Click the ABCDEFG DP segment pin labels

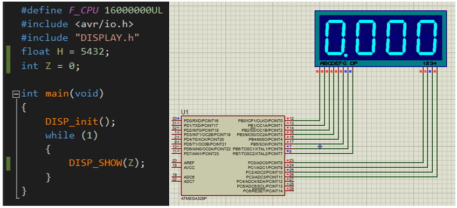pyautogui.click(x=338, y=63)
